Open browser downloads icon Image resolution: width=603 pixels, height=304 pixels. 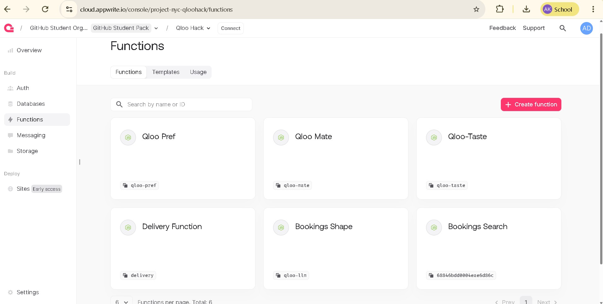(526, 9)
